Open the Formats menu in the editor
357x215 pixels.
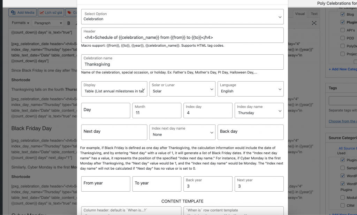click(20, 23)
